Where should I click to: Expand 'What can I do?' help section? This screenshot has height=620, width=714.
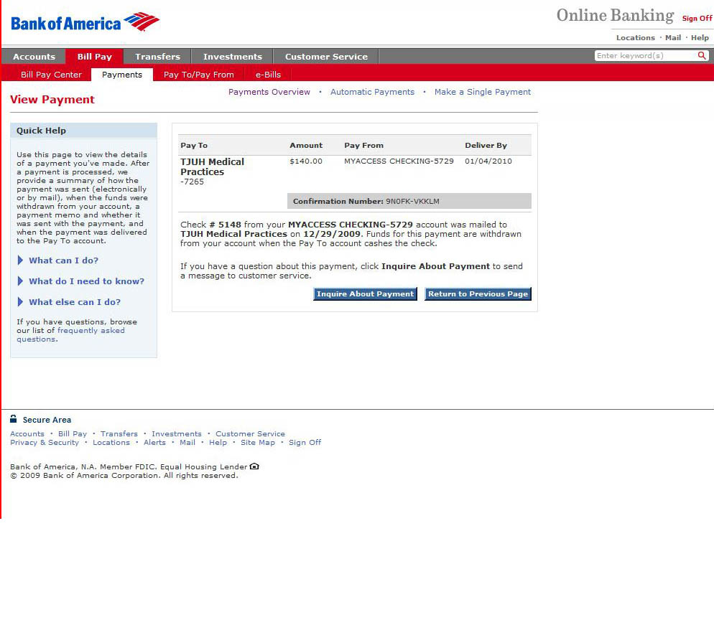[63, 260]
